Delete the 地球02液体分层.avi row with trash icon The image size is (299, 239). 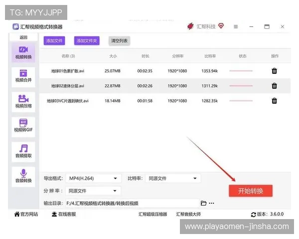coord(274,86)
